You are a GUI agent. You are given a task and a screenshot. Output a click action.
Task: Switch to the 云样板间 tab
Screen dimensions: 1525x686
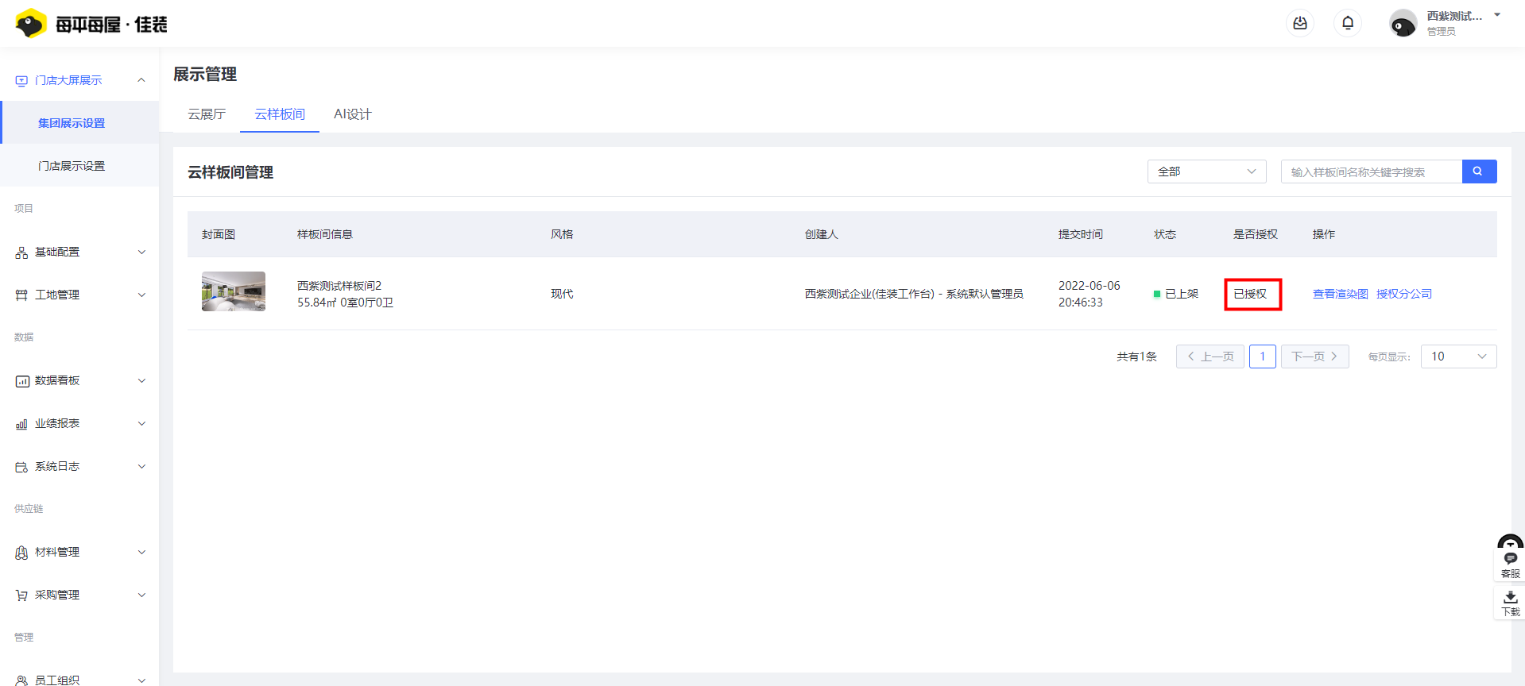[x=280, y=114]
